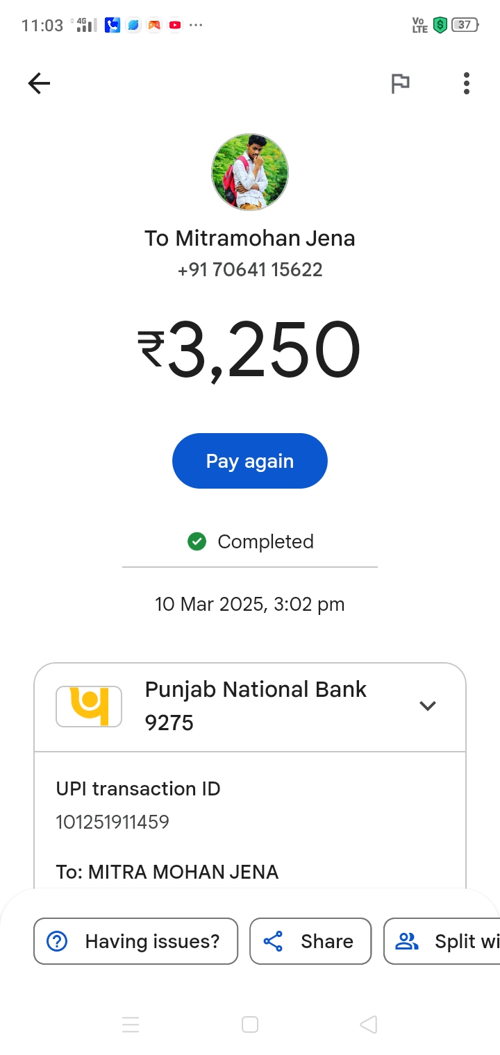Screen dimensions: 500x1055
Task: Expand the Punjab National Bank chevron
Action: [x=427, y=706]
